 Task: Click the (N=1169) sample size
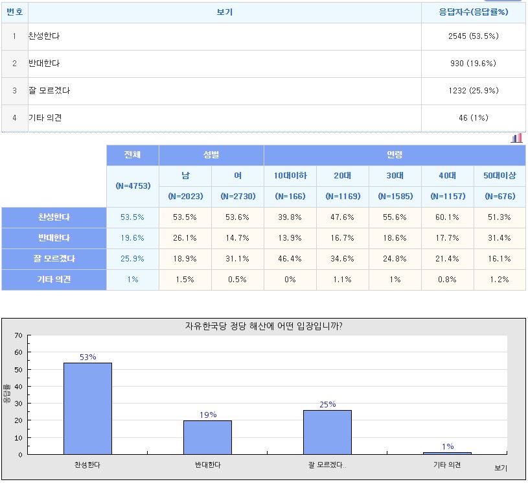pos(343,197)
